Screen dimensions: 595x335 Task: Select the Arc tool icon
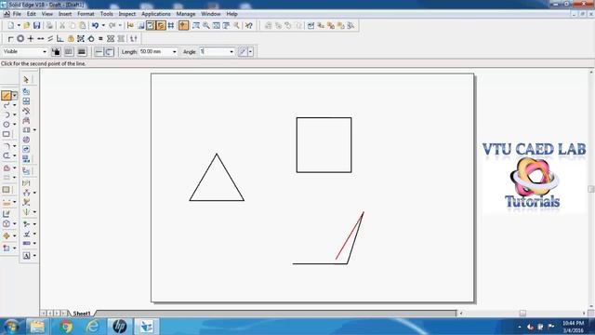7,114
